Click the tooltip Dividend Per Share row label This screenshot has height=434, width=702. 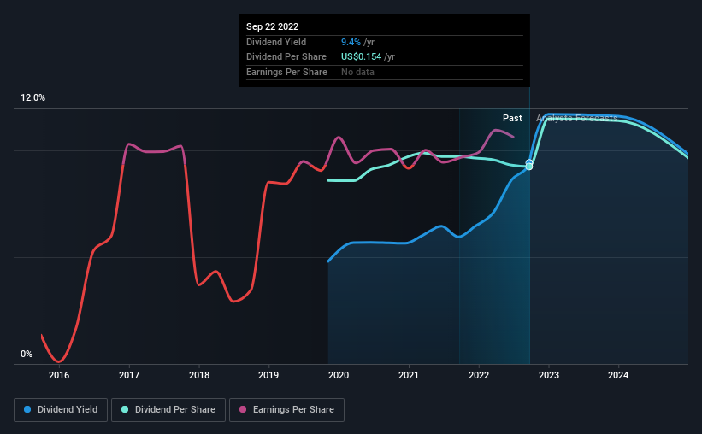tap(286, 57)
